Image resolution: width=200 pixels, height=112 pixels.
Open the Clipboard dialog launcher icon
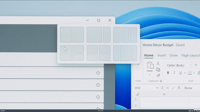click(x=161, y=81)
